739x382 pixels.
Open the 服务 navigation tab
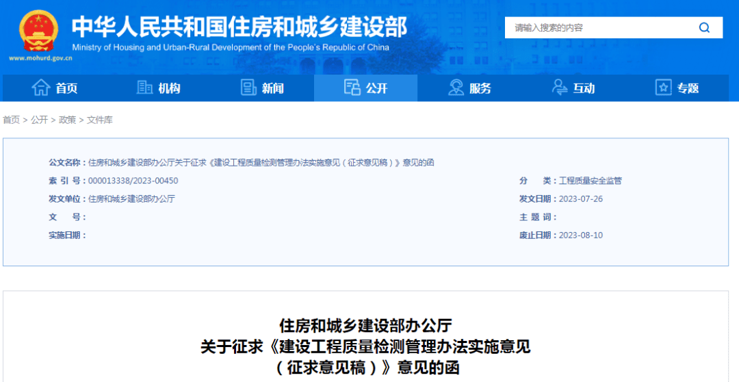[x=469, y=88]
